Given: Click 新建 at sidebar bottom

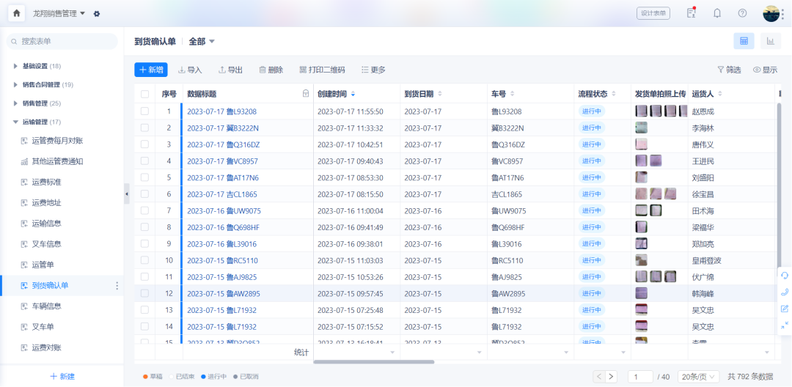Looking at the screenshot, I should pos(62,377).
